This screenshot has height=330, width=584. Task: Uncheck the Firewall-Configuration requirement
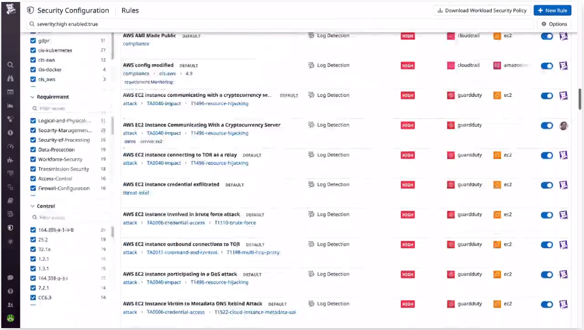pyautogui.click(x=33, y=188)
